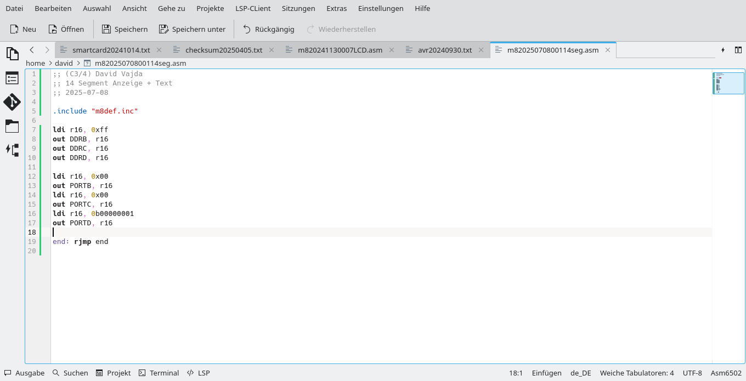The image size is (746, 381).
Task: Click the Speichern unter button
Action: [192, 29]
